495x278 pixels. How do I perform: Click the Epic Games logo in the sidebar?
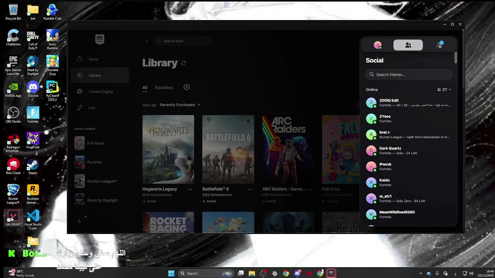point(100,39)
